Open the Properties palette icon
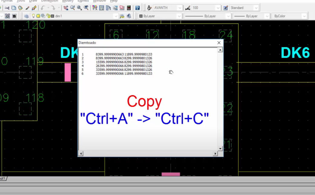This screenshot has width=315, height=195. pyautogui.click(x=94, y=8)
